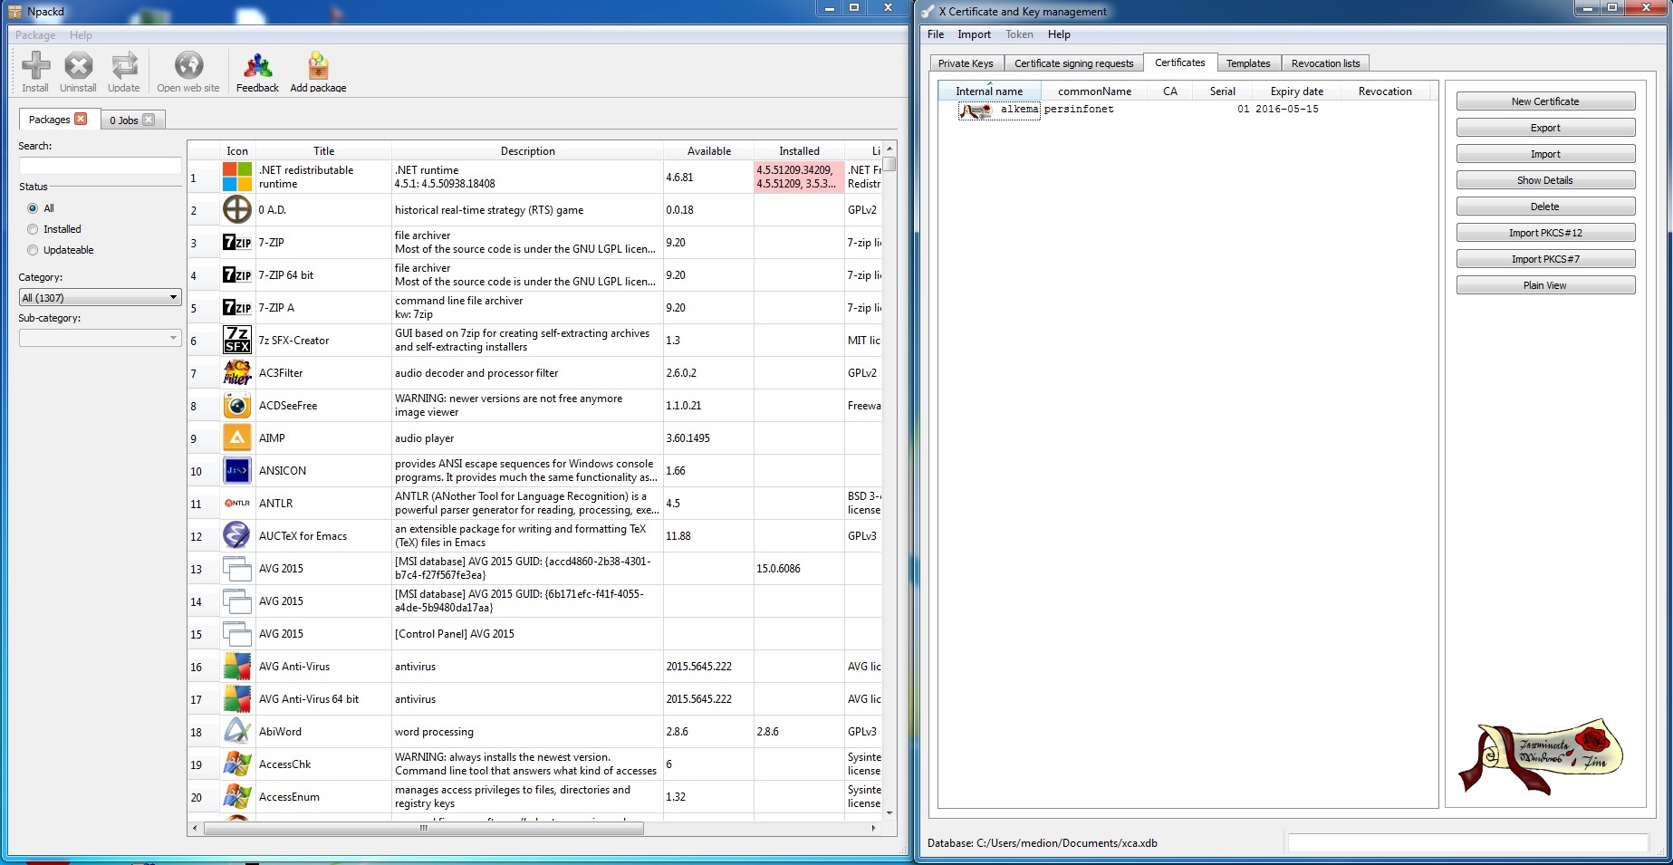The height and width of the screenshot is (865, 1673).
Task: Select the AC3Filter package icon
Action: point(237,372)
